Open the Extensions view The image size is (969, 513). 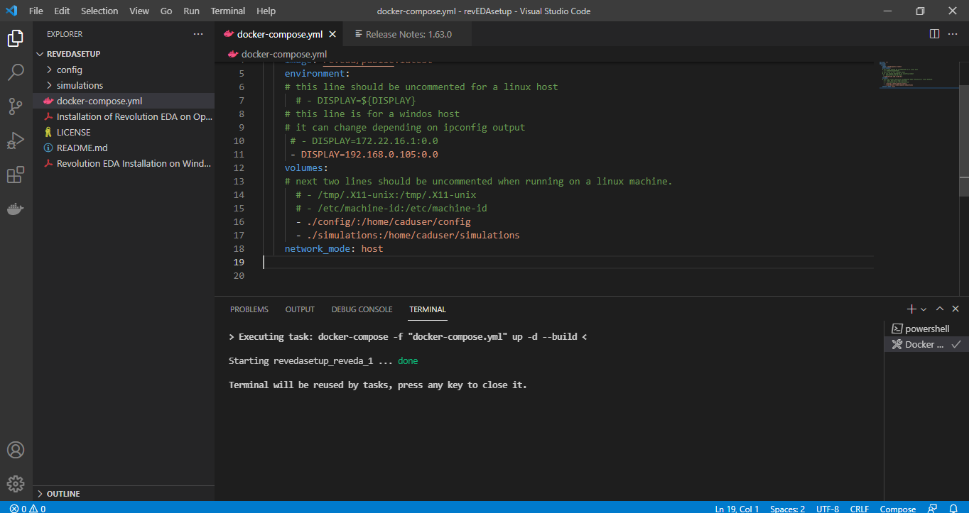15,175
